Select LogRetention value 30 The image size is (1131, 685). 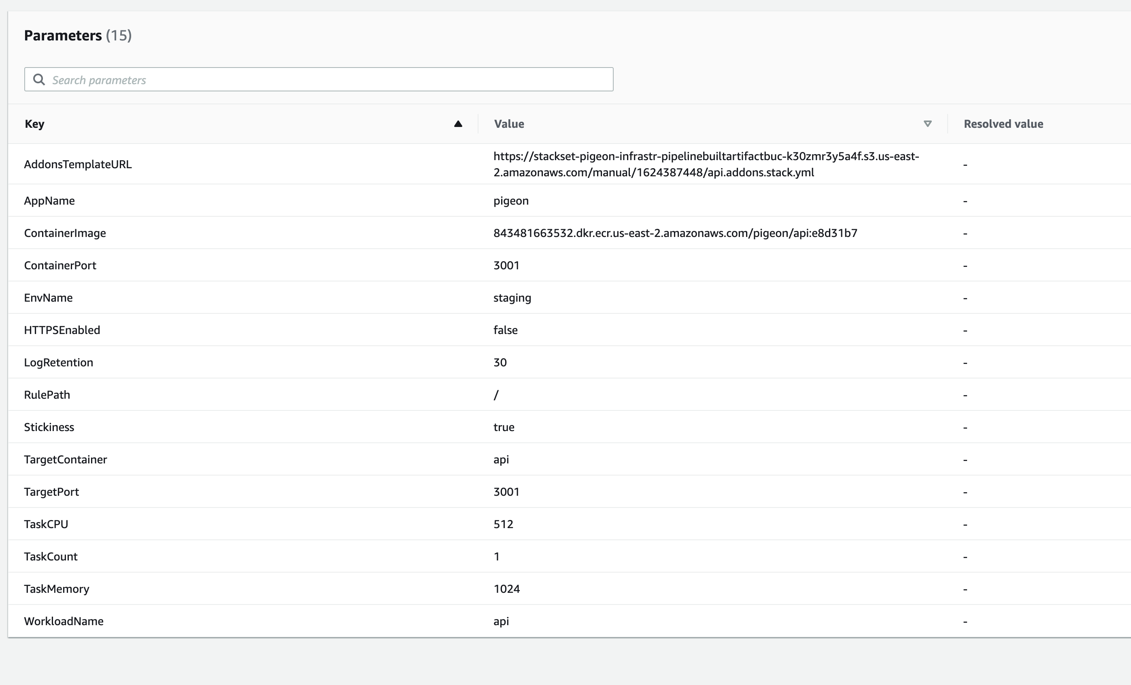(500, 363)
